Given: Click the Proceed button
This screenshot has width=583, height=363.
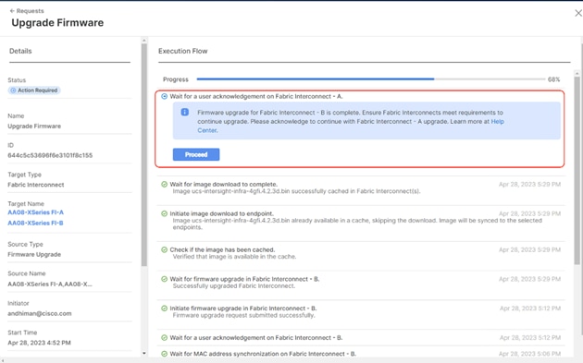Looking at the screenshot, I should pyautogui.click(x=196, y=154).
